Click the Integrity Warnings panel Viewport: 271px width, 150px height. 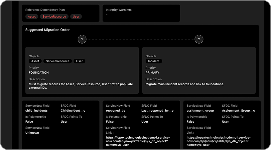point(141,13)
